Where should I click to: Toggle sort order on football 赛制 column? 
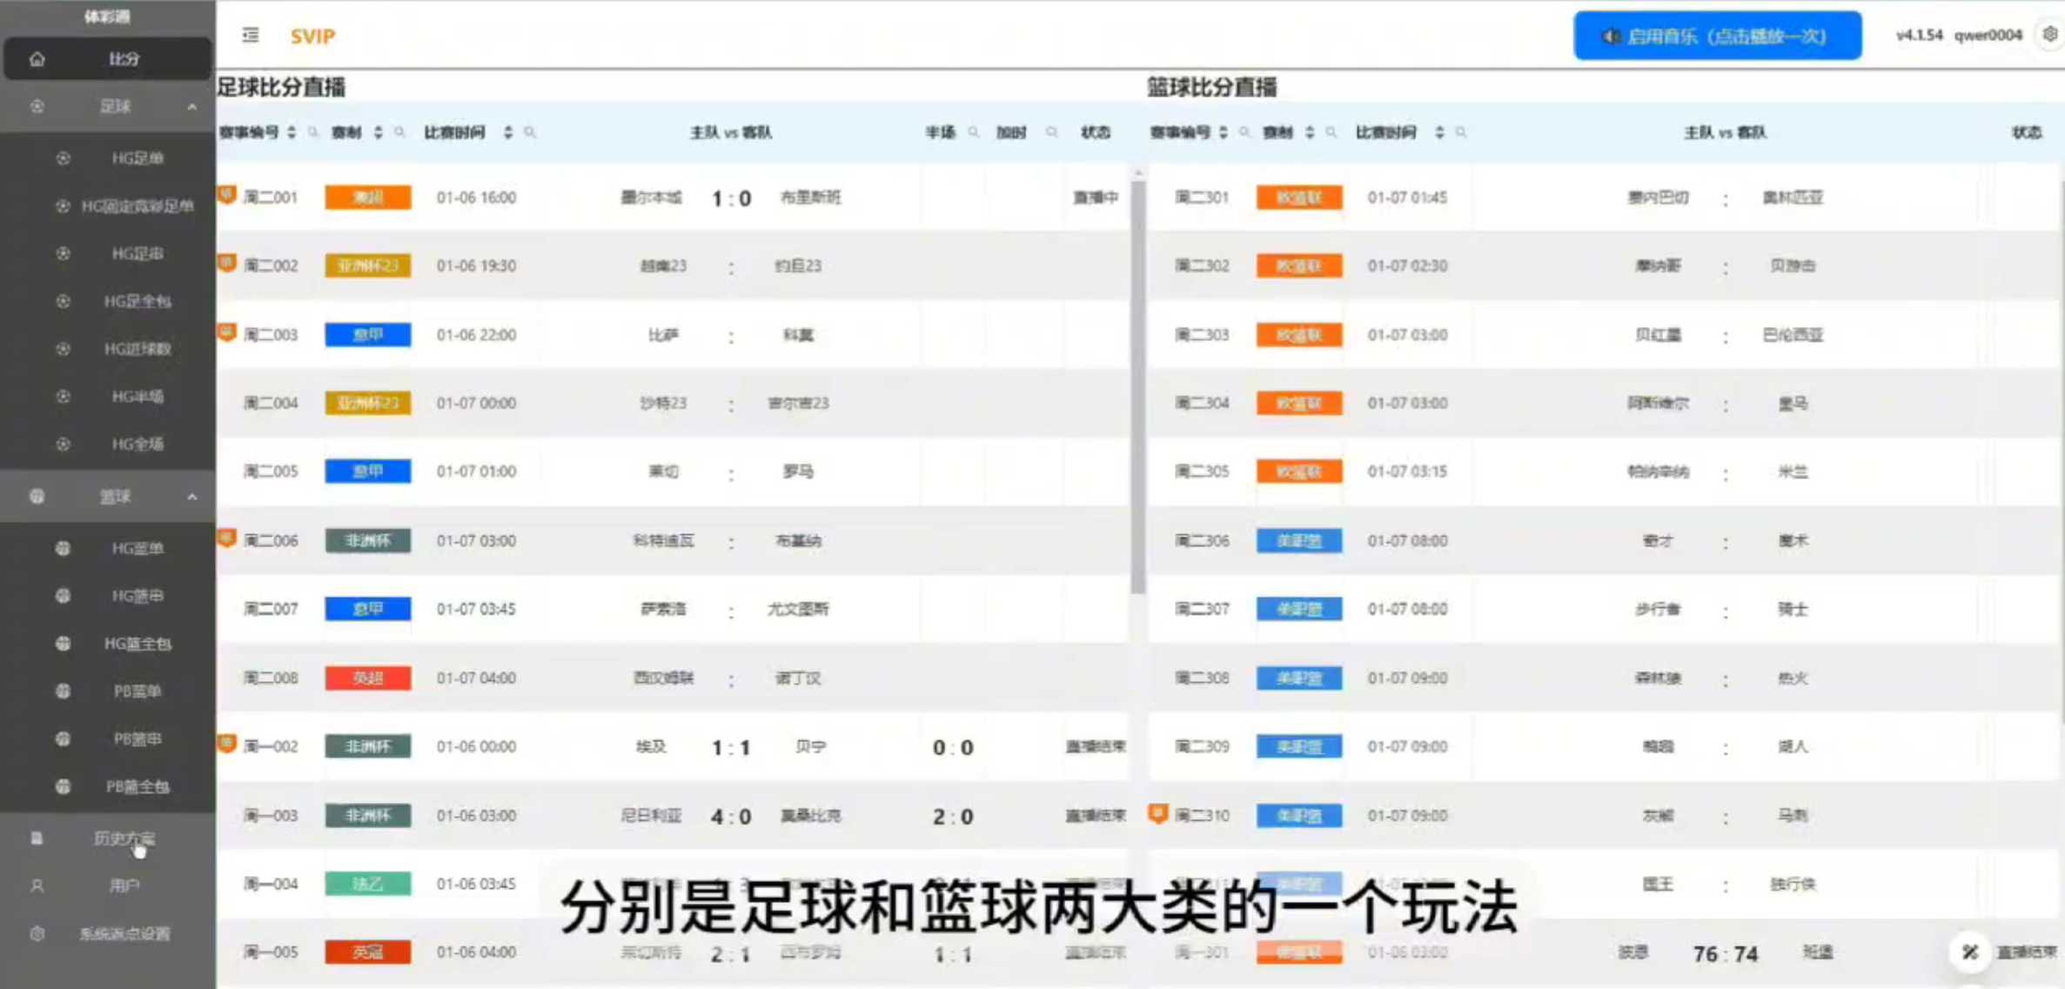coord(378,132)
